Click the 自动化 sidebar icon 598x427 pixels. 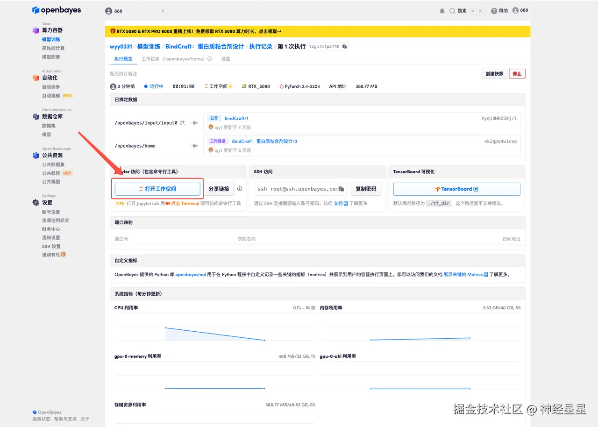point(36,78)
